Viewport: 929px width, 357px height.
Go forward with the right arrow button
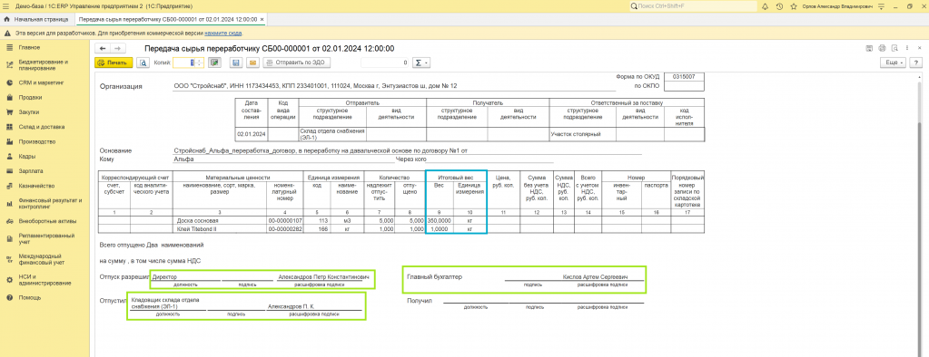117,48
